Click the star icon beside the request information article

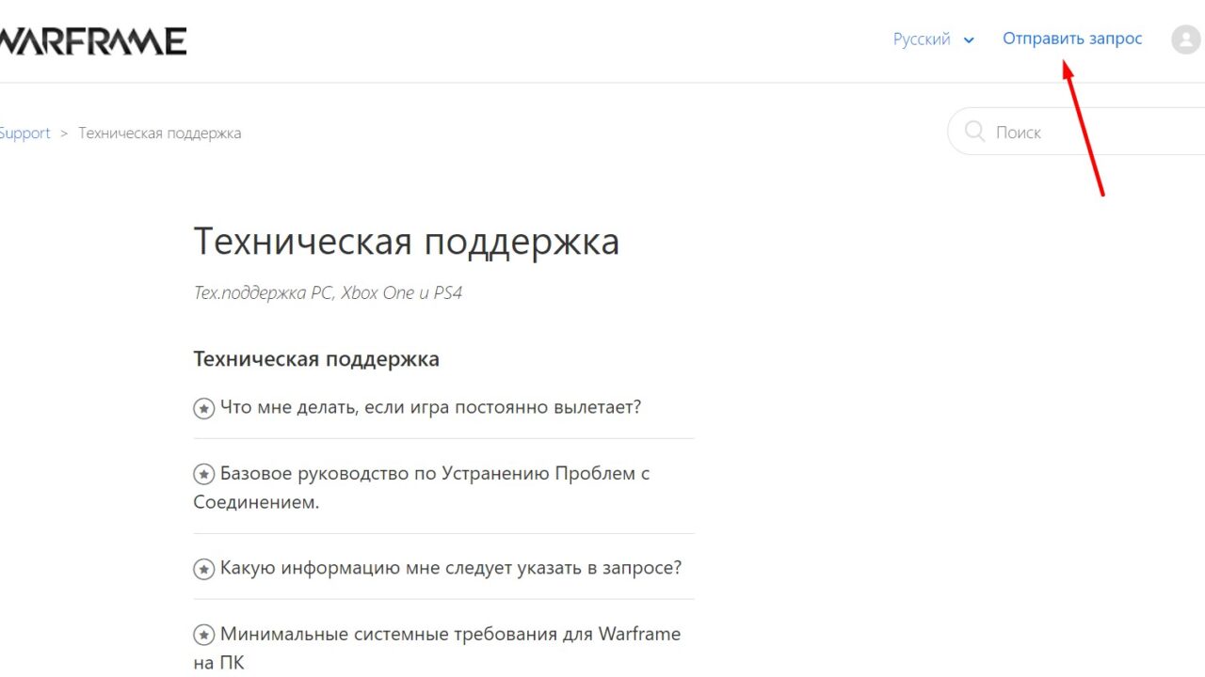click(203, 569)
